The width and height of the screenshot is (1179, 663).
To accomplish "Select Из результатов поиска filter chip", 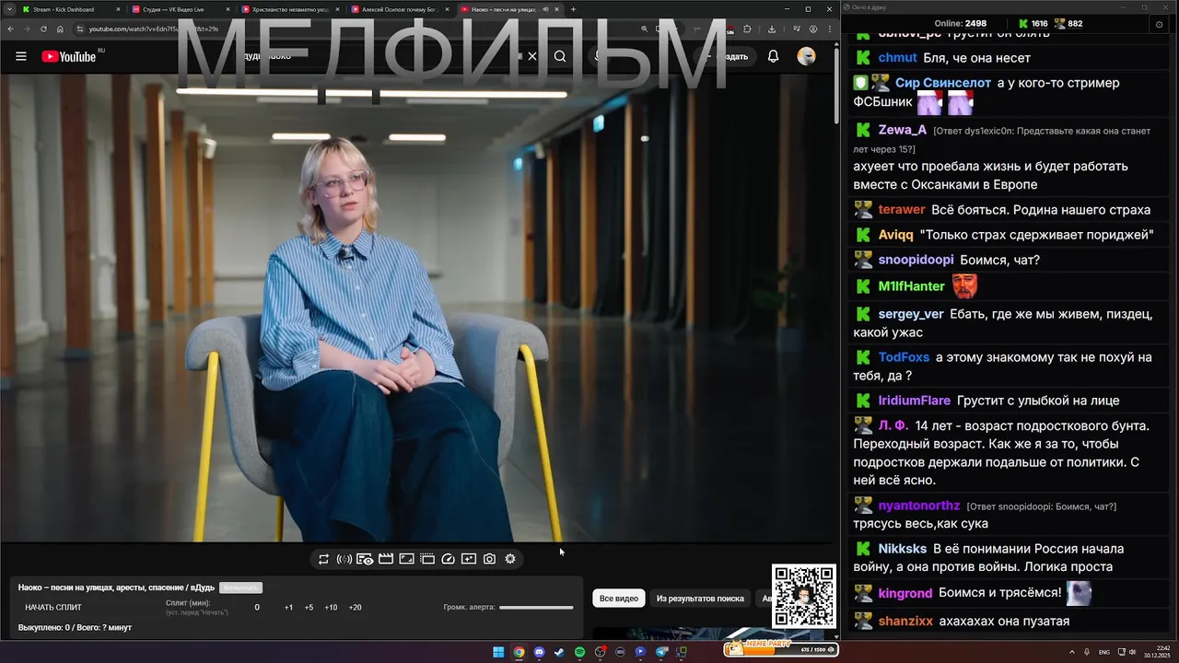I will 700,599.
